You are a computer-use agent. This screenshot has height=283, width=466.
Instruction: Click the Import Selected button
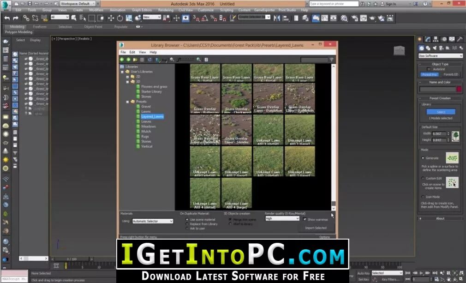pos(316,228)
